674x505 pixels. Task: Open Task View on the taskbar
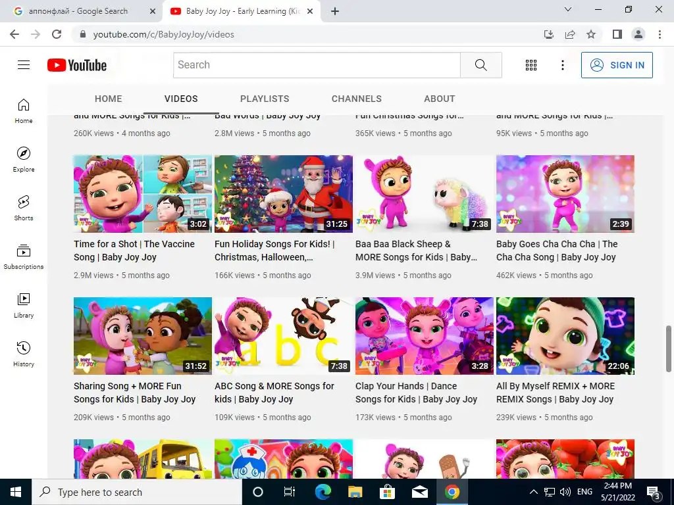290,492
